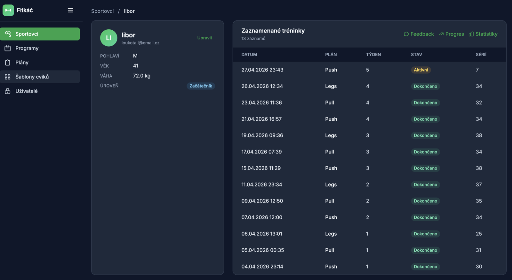Image resolution: width=512 pixels, height=280 pixels.
Task: Click the Začátečník level badge
Action: tap(201, 86)
